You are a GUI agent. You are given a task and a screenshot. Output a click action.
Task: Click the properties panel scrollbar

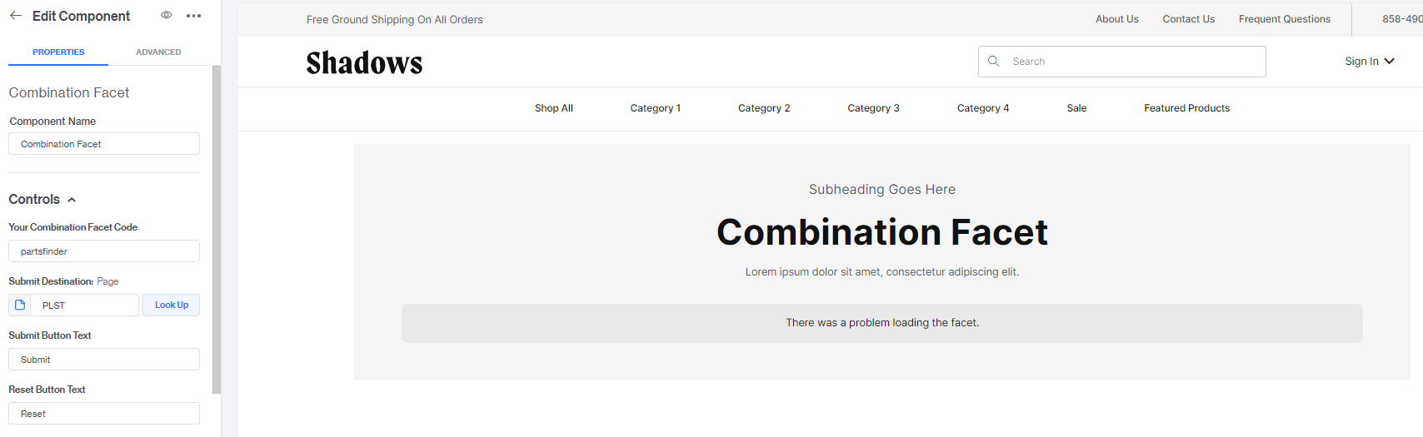217,229
